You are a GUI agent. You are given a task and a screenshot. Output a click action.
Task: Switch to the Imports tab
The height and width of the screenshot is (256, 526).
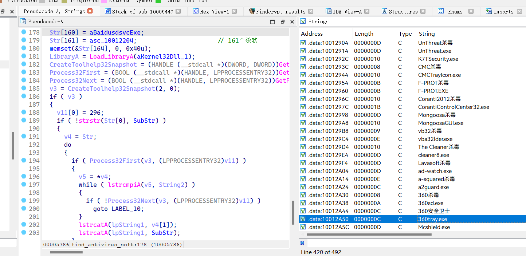tap(503, 11)
